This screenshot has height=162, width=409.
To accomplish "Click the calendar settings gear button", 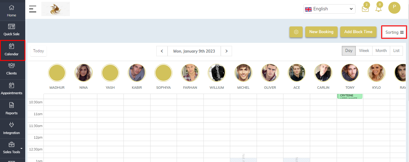I will (x=296, y=32).
